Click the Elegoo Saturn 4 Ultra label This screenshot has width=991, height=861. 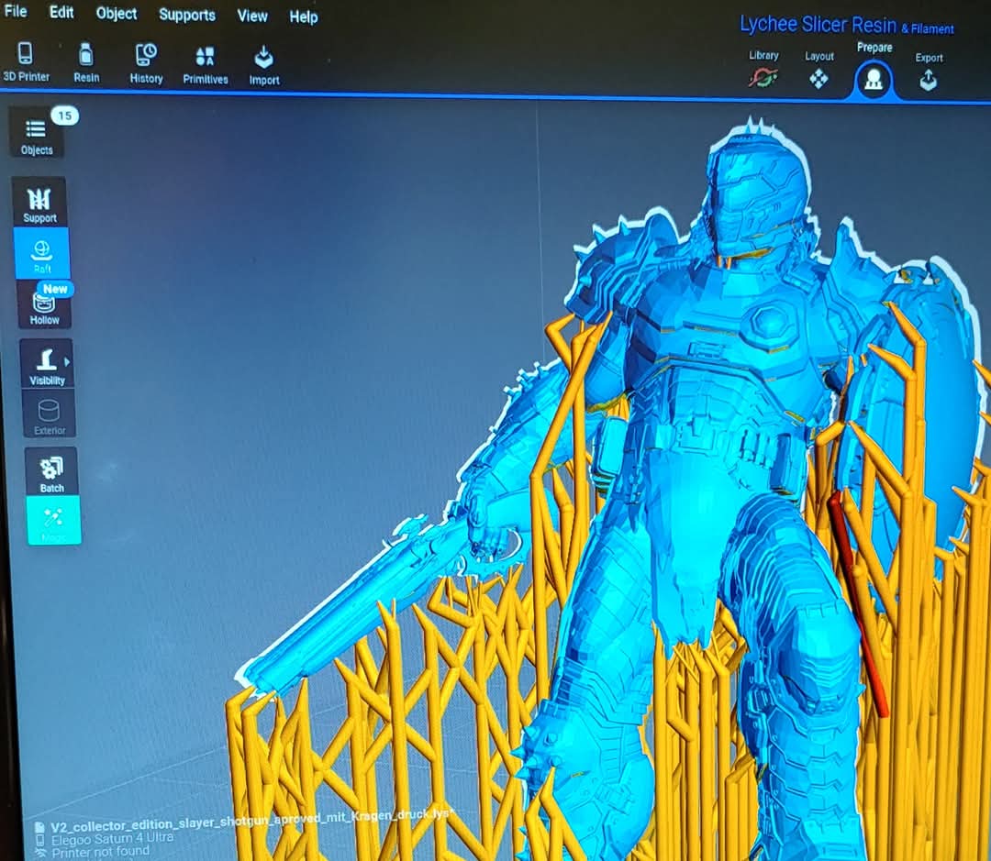[112, 839]
